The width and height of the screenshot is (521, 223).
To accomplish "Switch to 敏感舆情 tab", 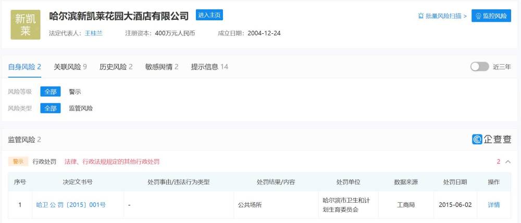I will [162, 67].
